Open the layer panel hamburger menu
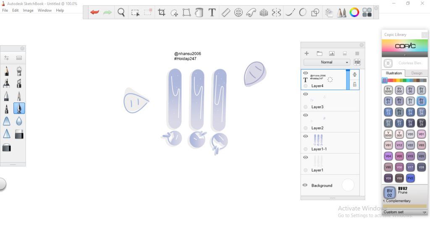 pyautogui.click(x=357, y=53)
